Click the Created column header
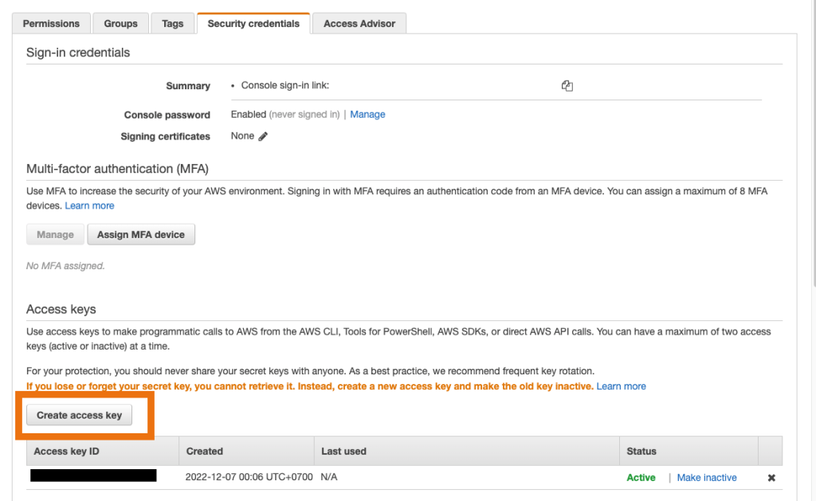Screen dimensions: 816x501 click(x=205, y=452)
